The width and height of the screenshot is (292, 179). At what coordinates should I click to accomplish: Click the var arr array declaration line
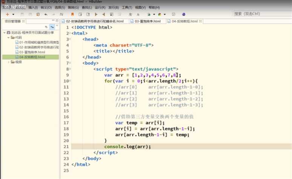pos(143,75)
